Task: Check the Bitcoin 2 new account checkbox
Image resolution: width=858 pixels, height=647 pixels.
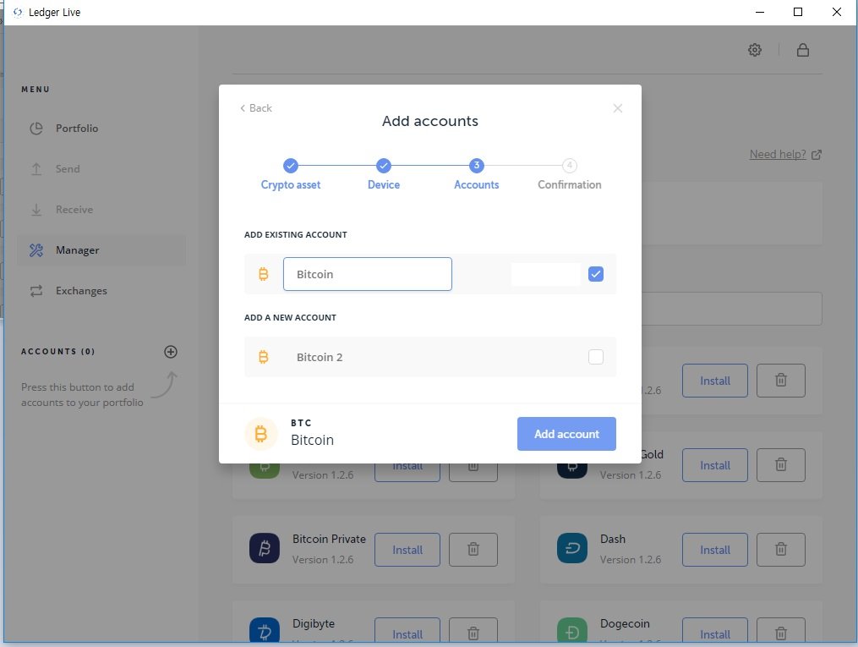Action: coord(596,357)
